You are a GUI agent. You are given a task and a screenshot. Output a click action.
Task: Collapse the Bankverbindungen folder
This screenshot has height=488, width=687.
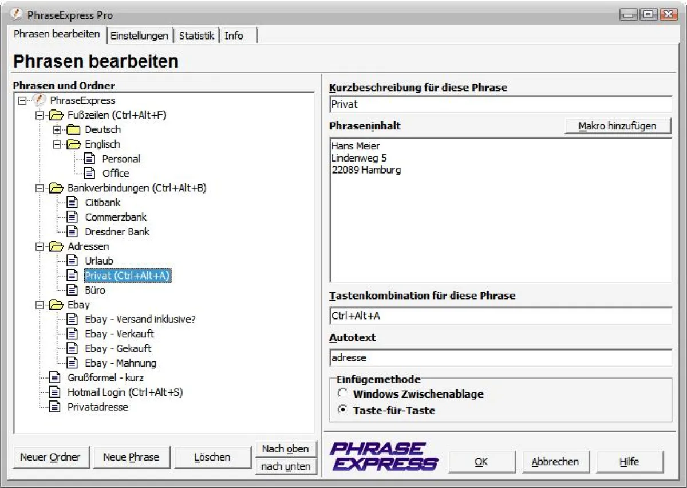coord(40,188)
